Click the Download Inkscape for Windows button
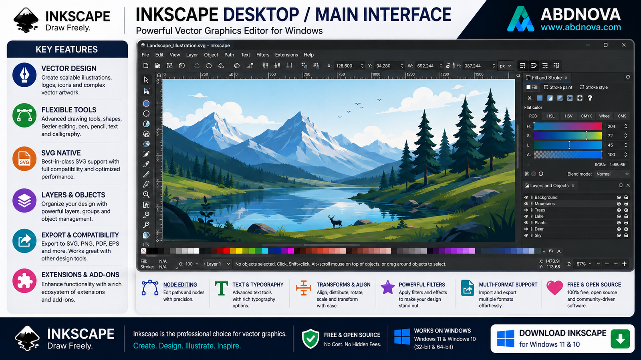The width and height of the screenshot is (641, 360). (562, 338)
